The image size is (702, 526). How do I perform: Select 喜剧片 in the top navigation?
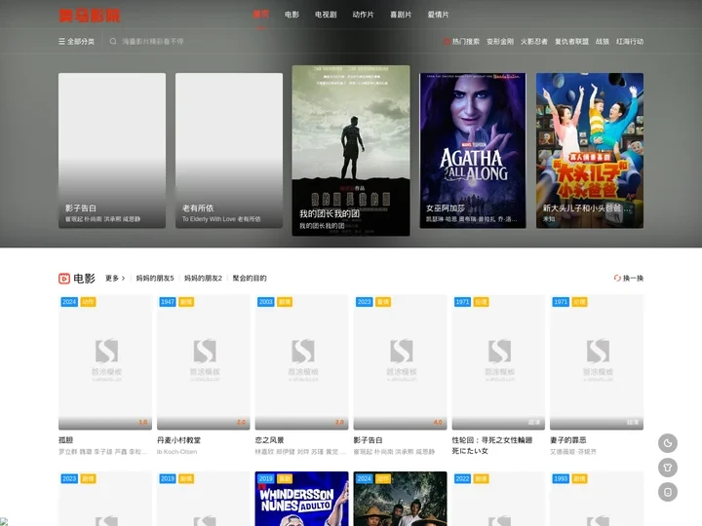click(x=401, y=15)
